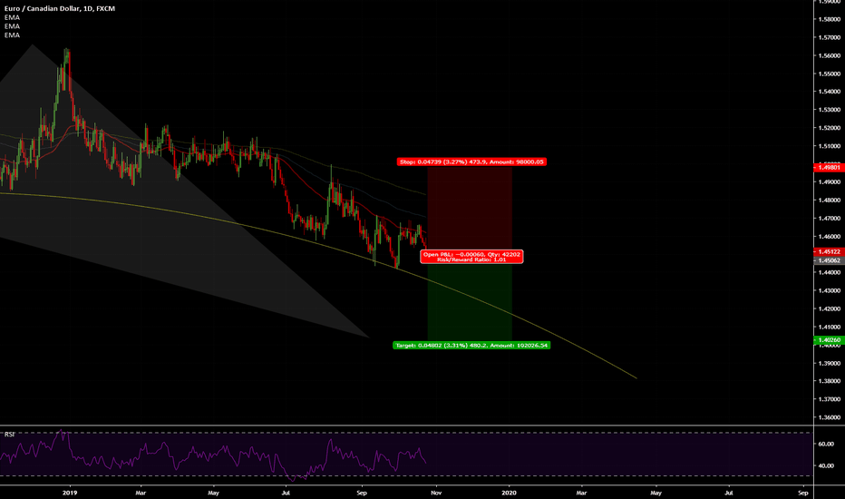Click the 1.47000 price axis label
This screenshot has width=845, height=499.
[x=830, y=219]
